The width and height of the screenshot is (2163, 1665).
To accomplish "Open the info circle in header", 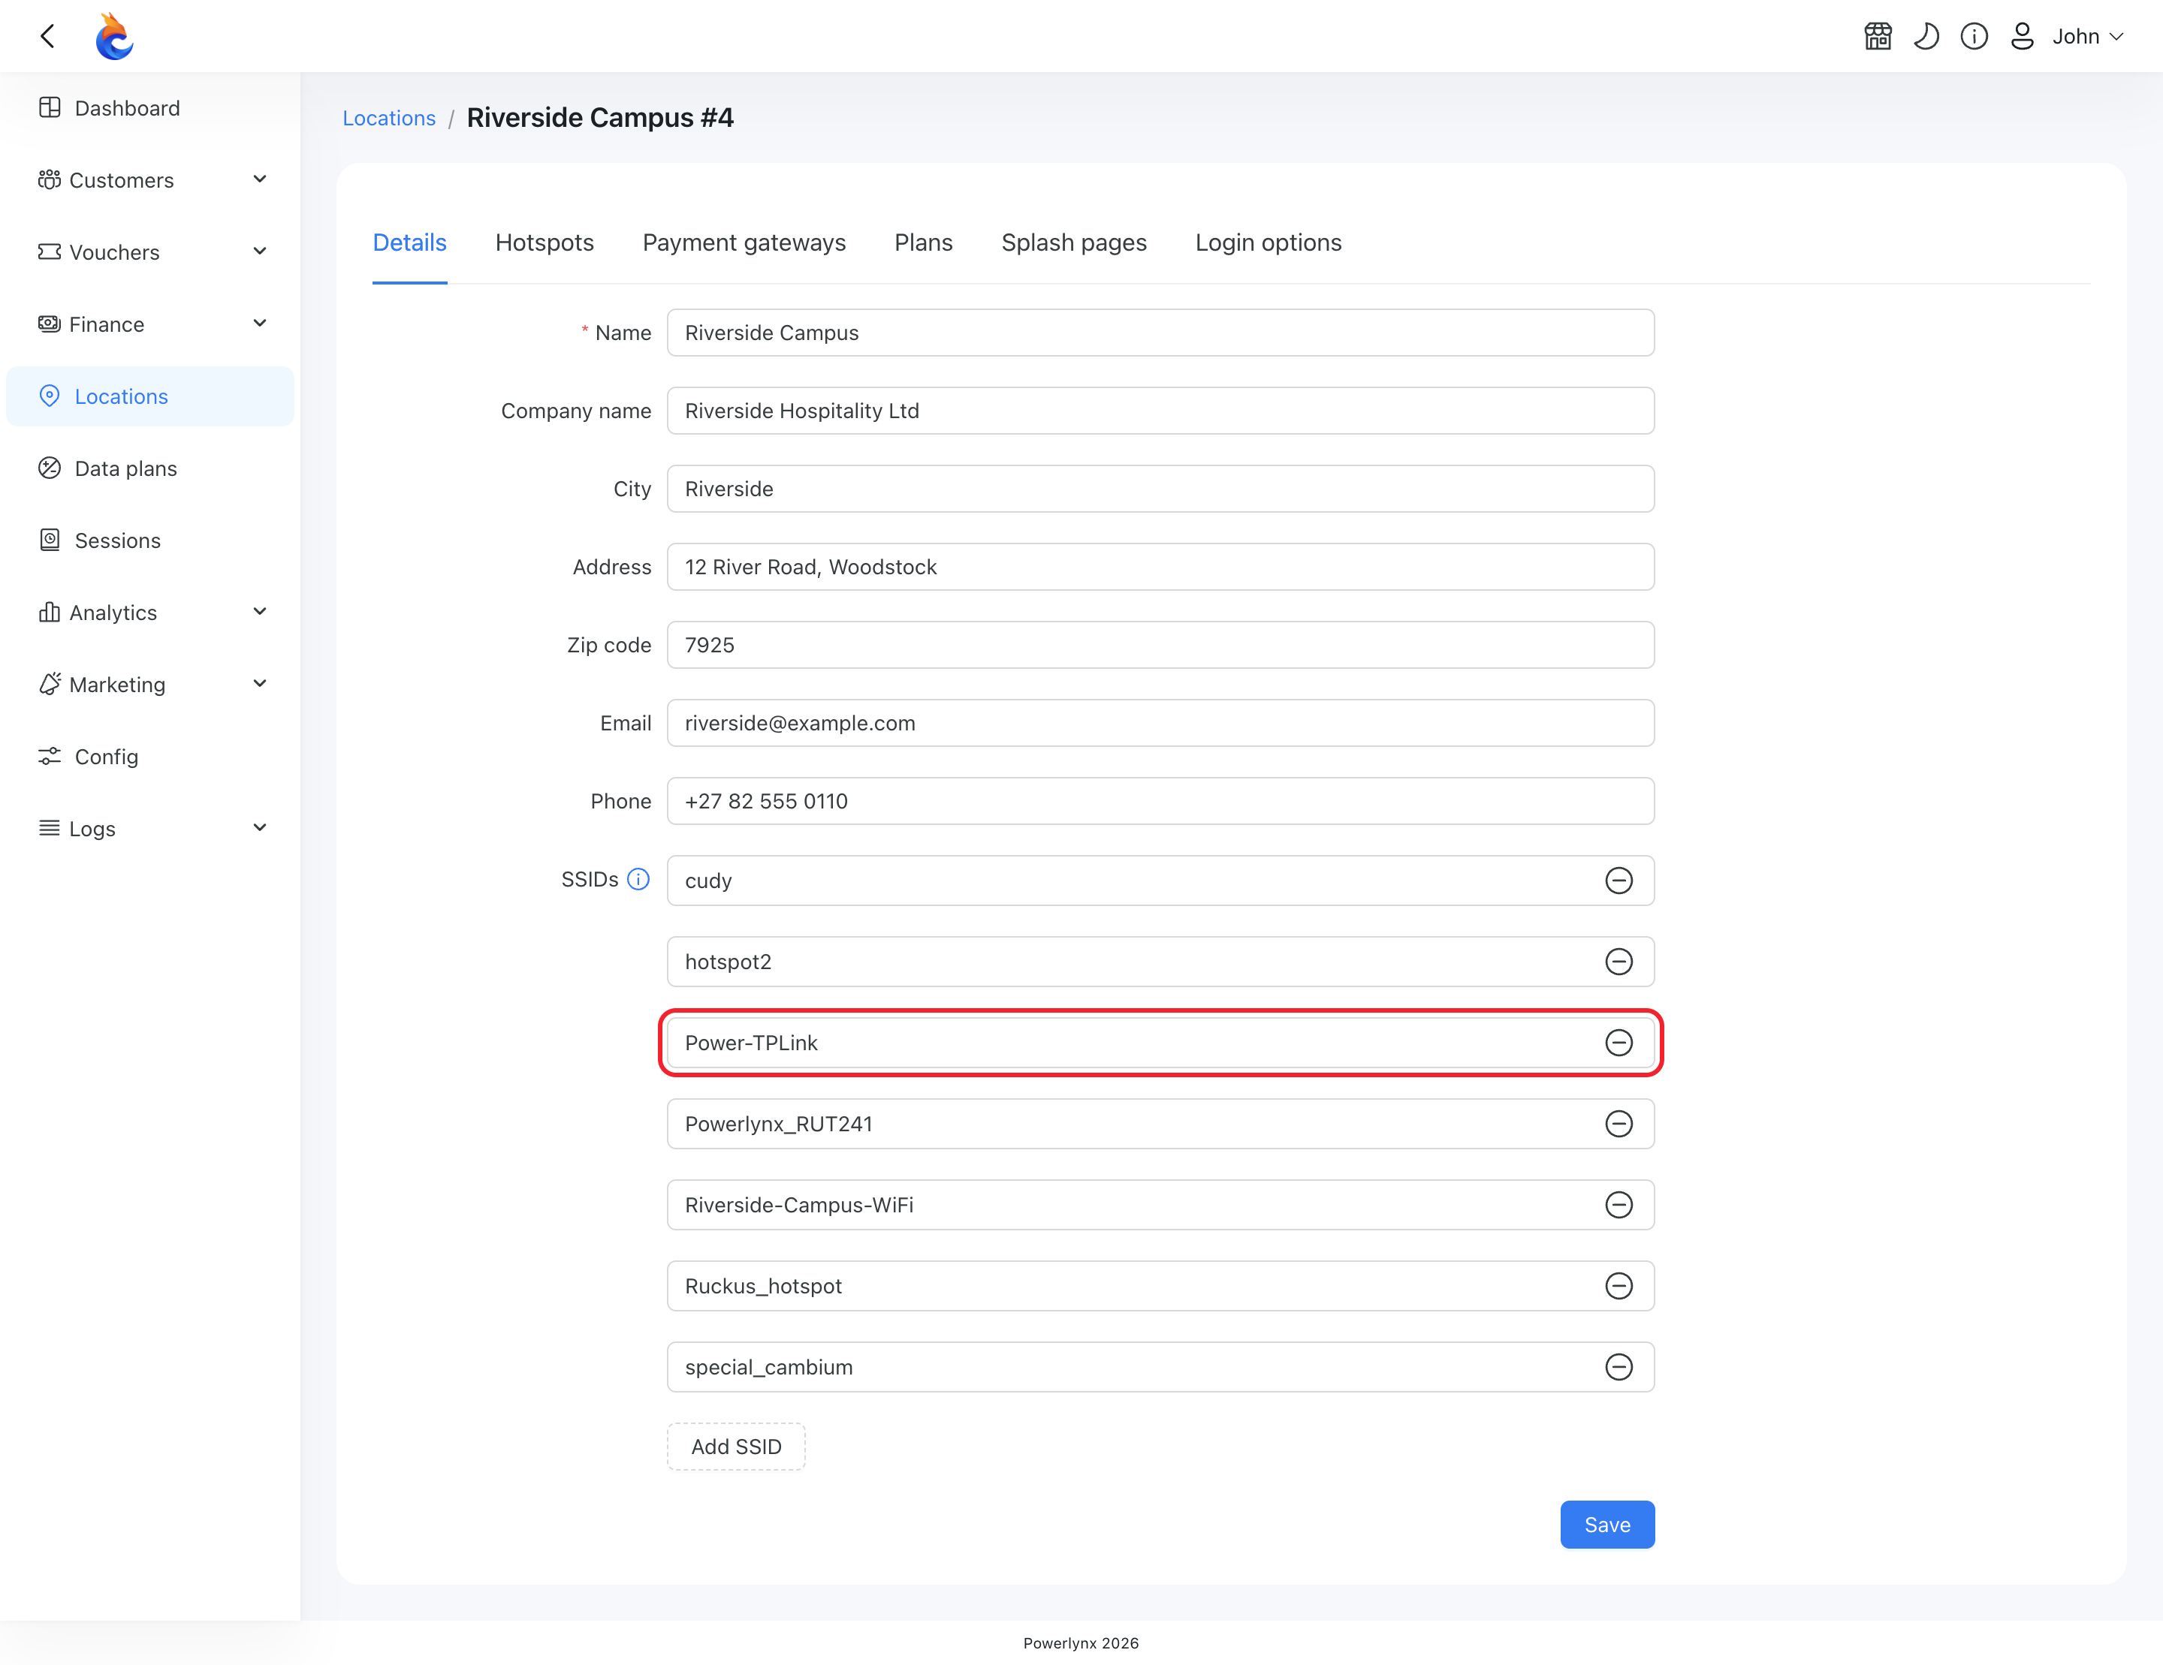I will (x=1974, y=37).
